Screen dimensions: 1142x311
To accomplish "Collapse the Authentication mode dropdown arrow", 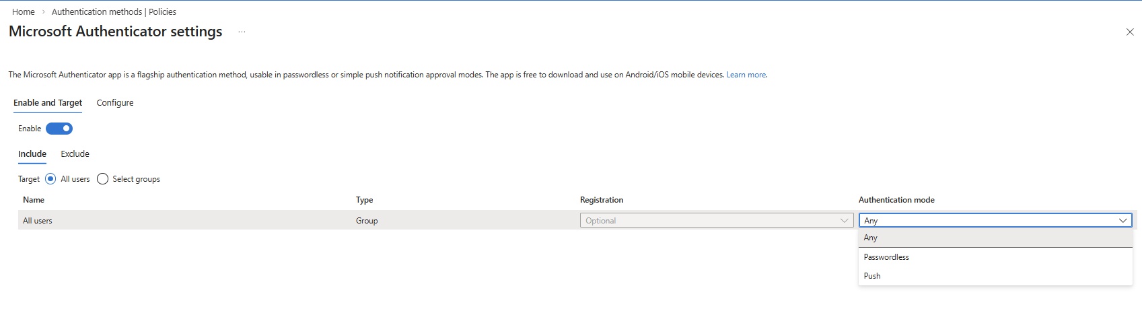I will (1122, 221).
